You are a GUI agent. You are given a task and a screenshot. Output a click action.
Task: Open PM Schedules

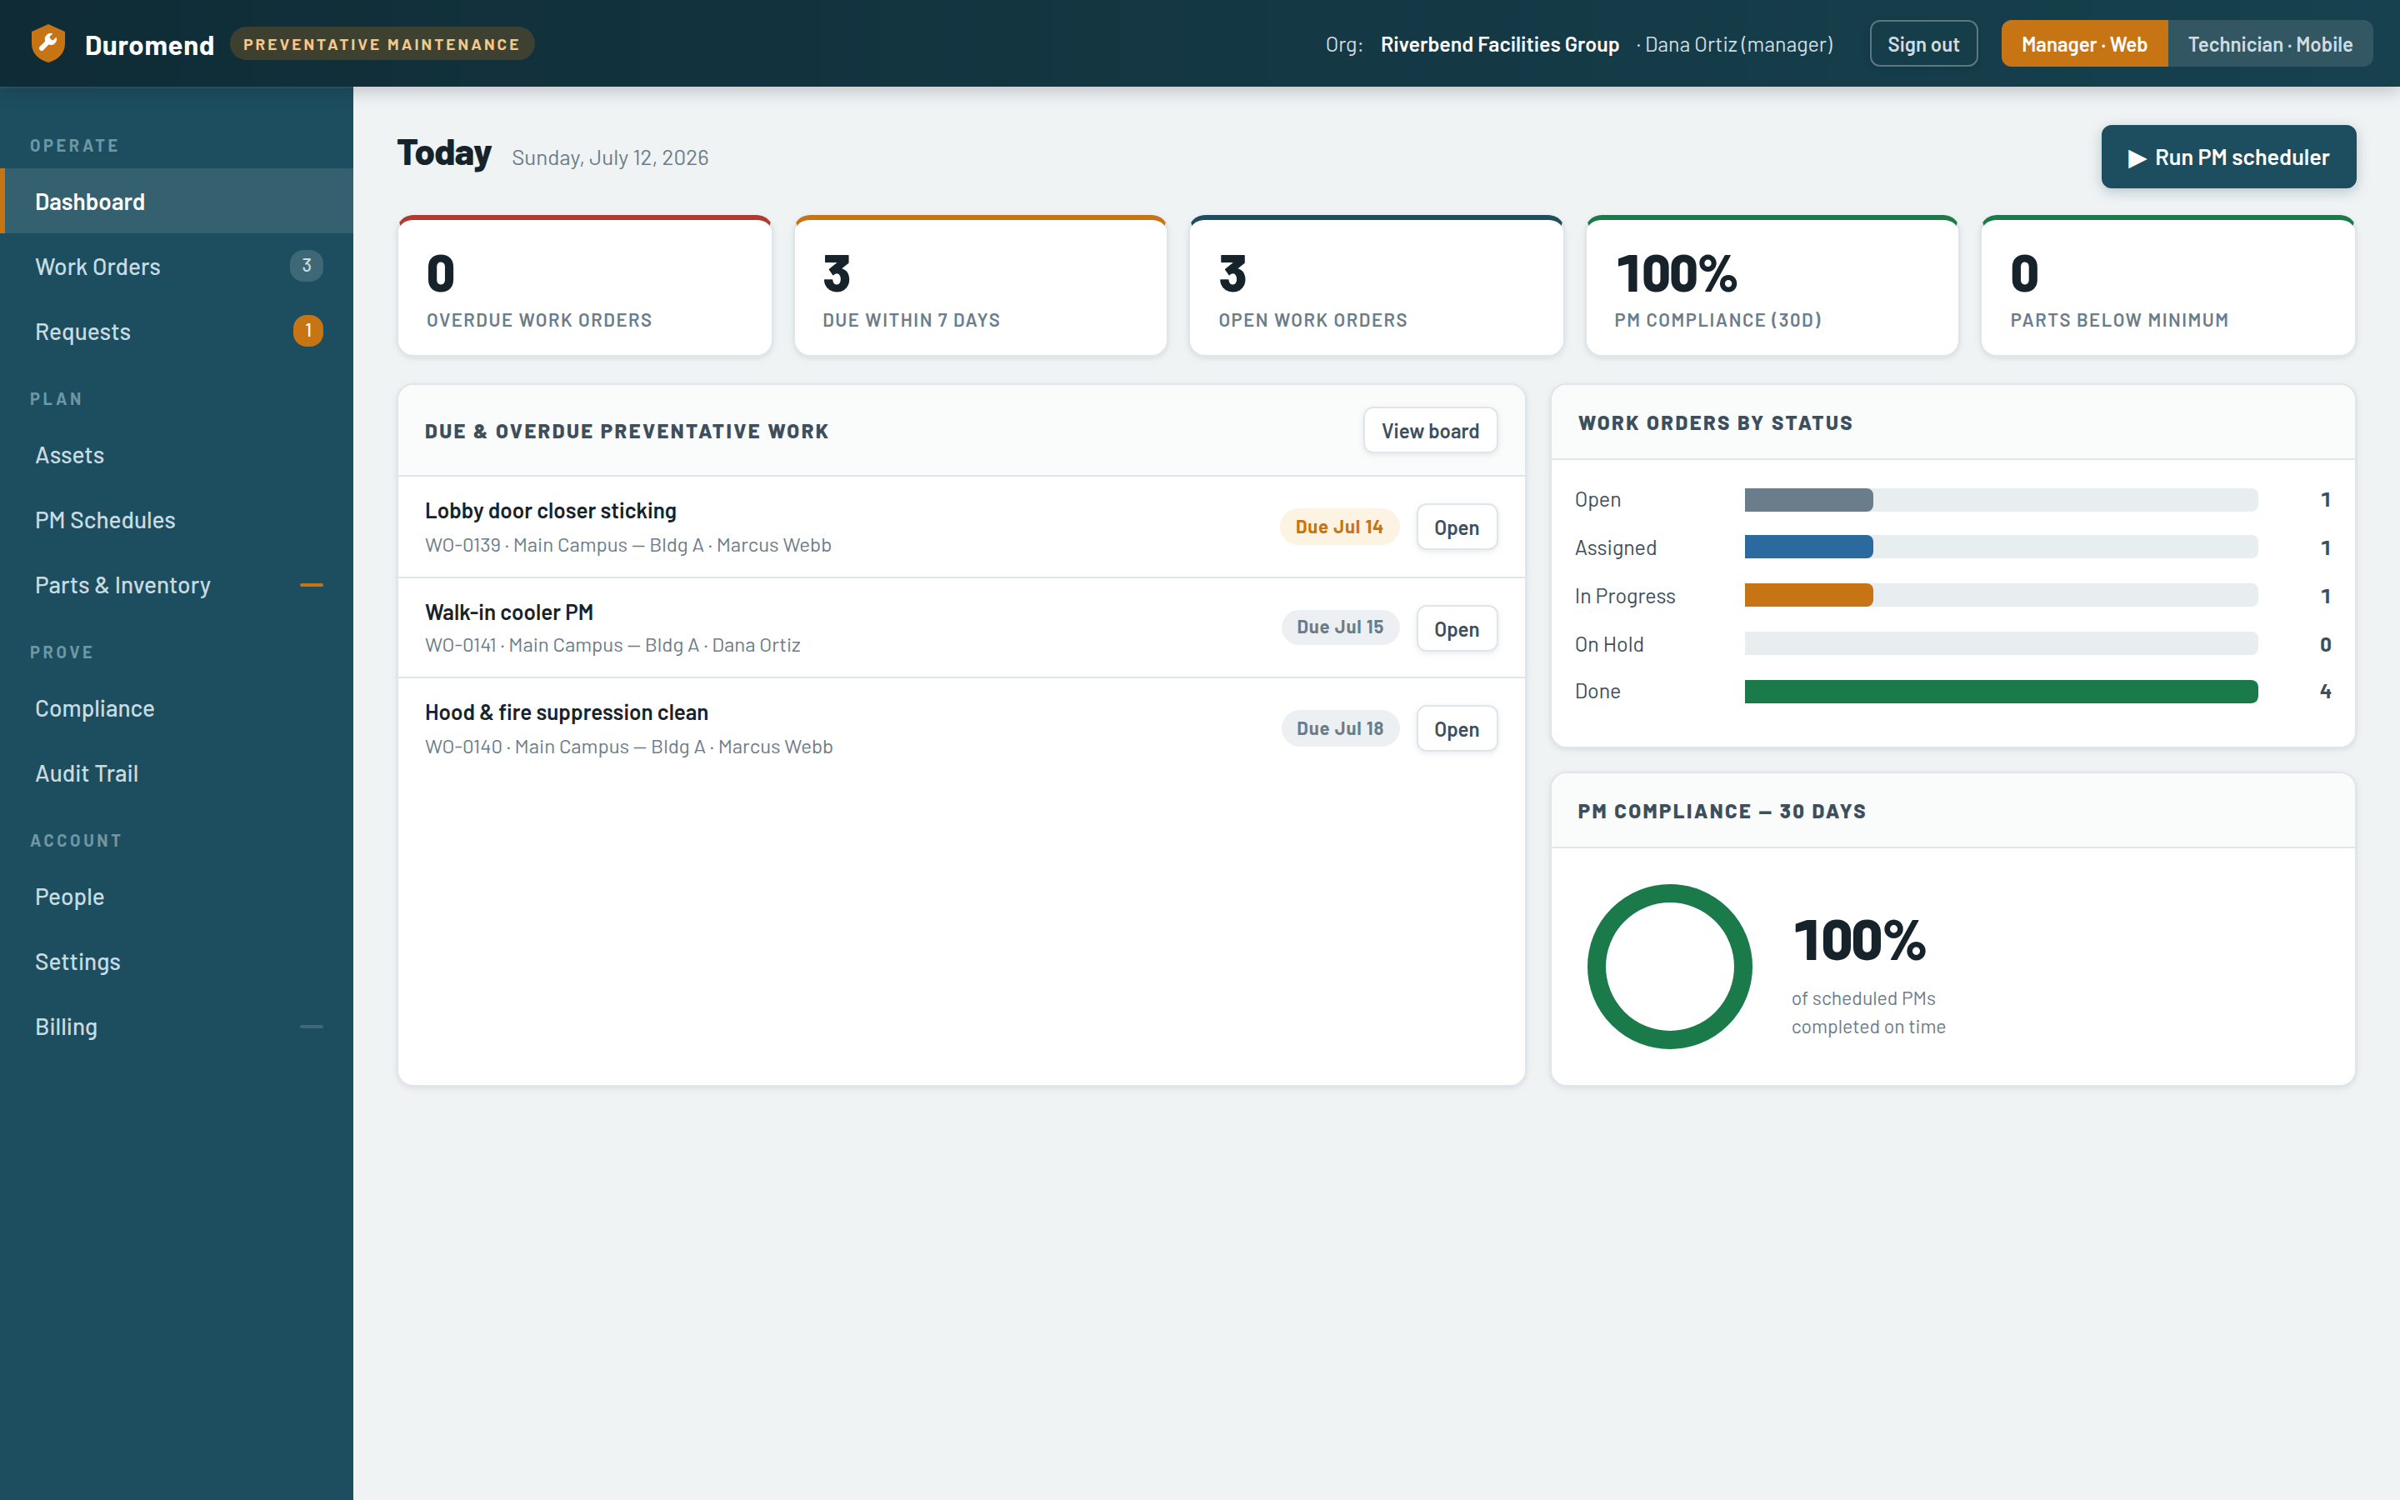177,520
